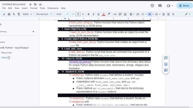Add a summary with the plus icon
The image size is (193, 108).
[x=33, y=31]
